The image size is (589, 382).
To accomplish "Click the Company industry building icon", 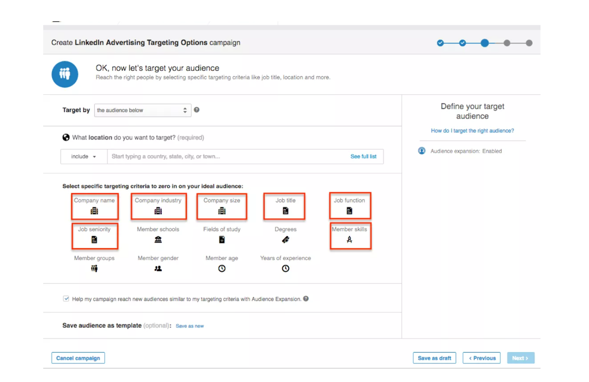I will pyautogui.click(x=158, y=211).
